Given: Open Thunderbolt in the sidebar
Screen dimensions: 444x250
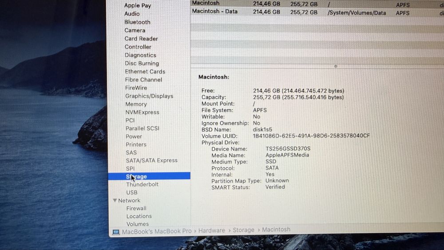Looking at the screenshot, I should pyautogui.click(x=142, y=184).
